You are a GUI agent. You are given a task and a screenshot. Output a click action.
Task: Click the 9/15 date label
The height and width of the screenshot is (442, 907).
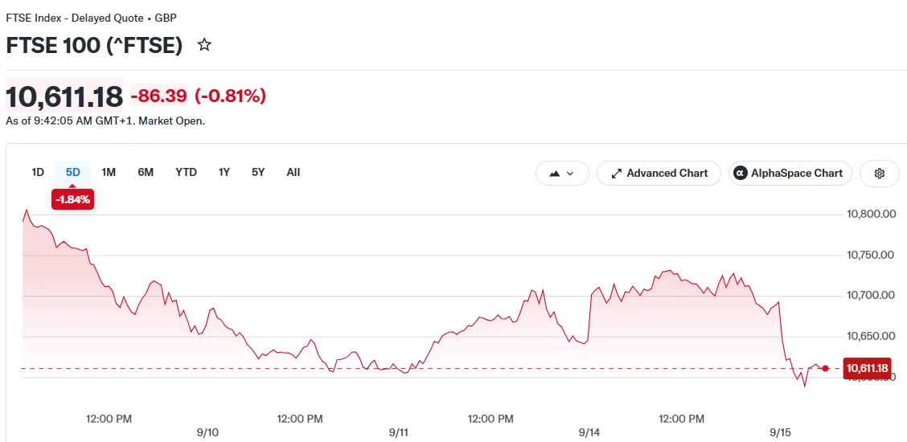pyautogui.click(x=780, y=432)
